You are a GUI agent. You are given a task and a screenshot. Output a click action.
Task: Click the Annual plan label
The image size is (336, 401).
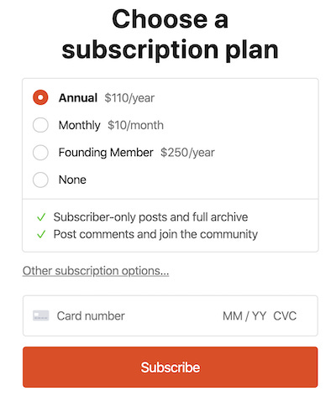point(78,98)
